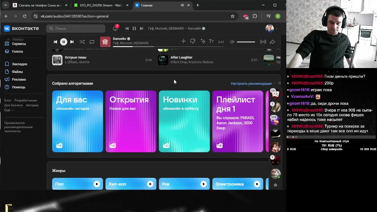Seek within the track progress bar
377x212 pixels.
pyautogui.click(x=168, y=46)
